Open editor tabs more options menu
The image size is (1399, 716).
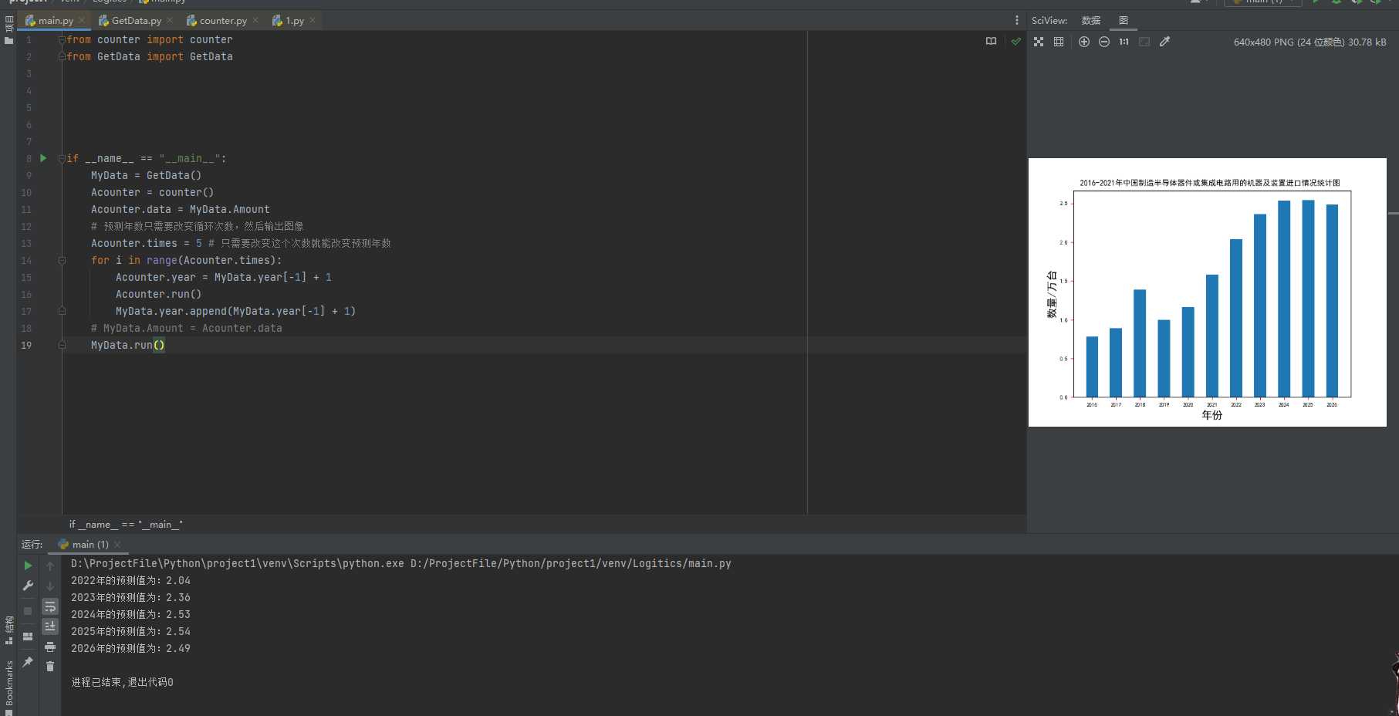(1017, 21)
